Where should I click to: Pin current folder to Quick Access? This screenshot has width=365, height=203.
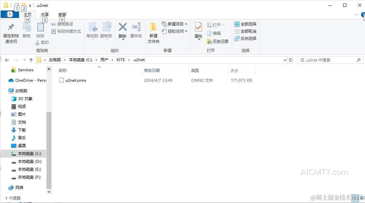pos(11,31)
